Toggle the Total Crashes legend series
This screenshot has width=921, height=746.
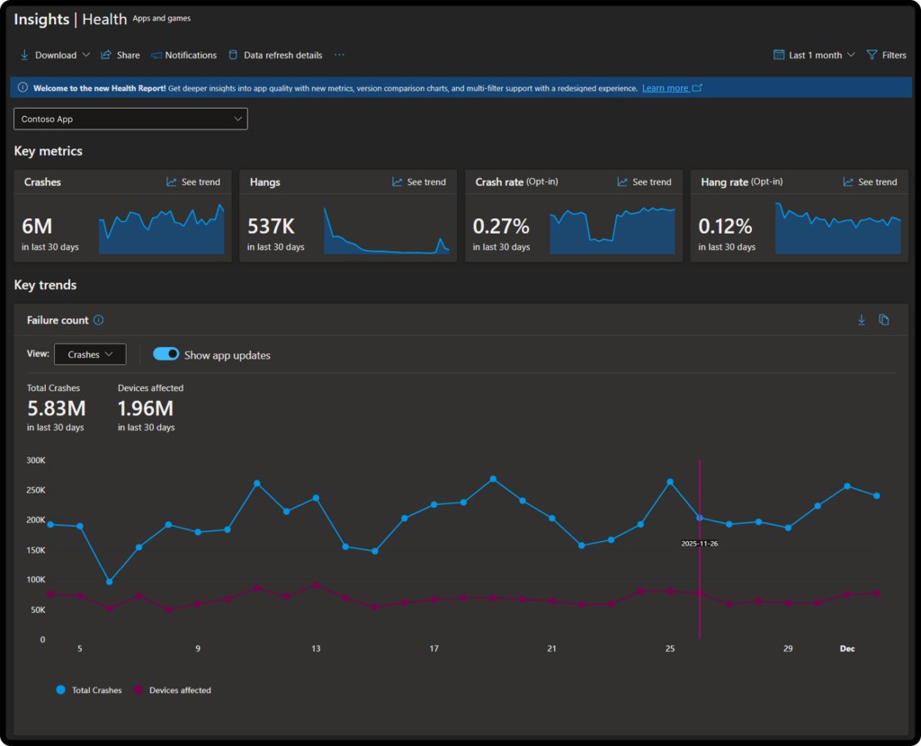88,690
